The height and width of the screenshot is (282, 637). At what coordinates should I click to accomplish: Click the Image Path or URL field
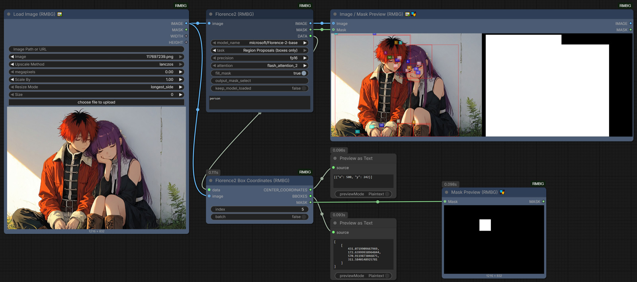96,49
